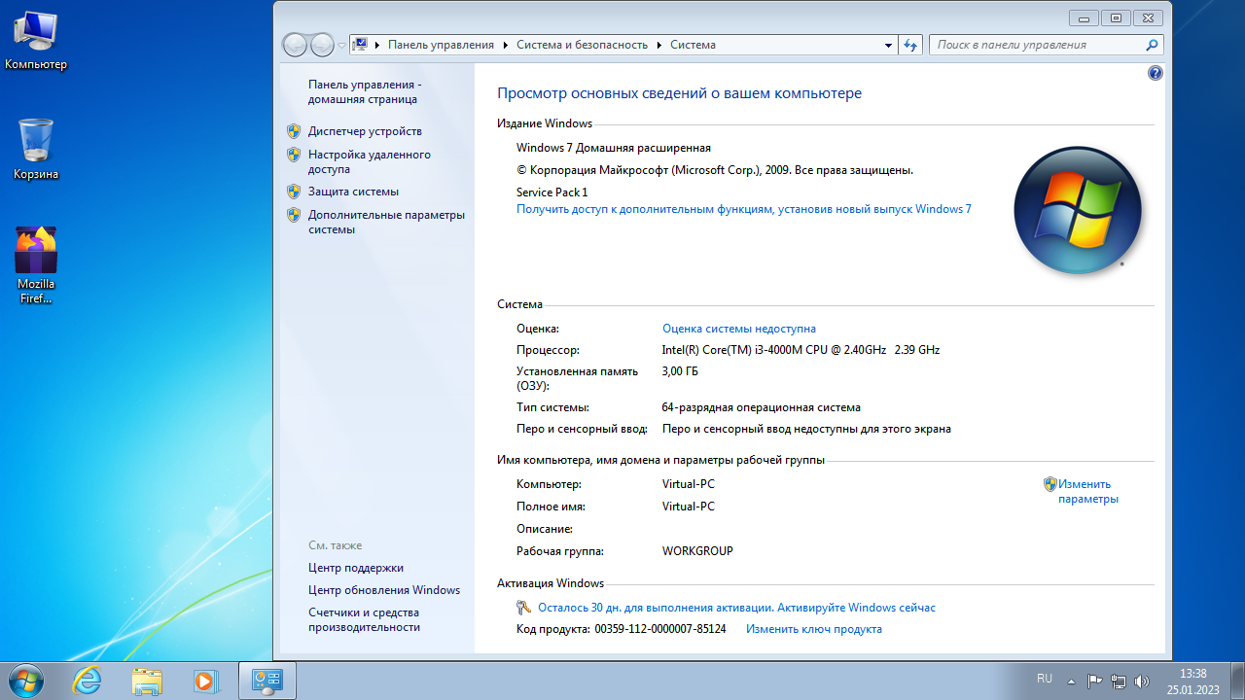The image size is (1245, 700).
Task: Select the Control Panel taskbar button
Action: 267,681
